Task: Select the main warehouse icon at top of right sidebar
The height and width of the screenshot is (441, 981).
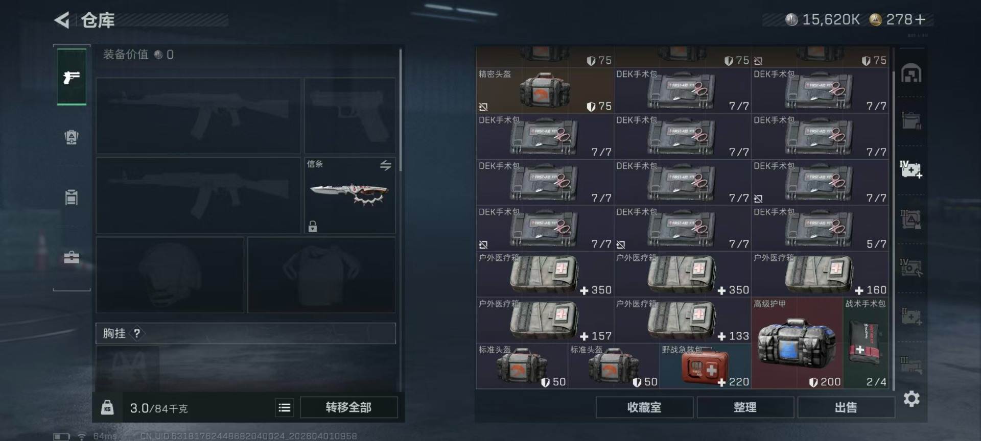Action: pos(912,73)
